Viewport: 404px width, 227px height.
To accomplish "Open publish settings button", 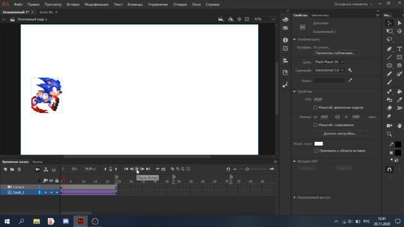I will [x=336, y=53].
